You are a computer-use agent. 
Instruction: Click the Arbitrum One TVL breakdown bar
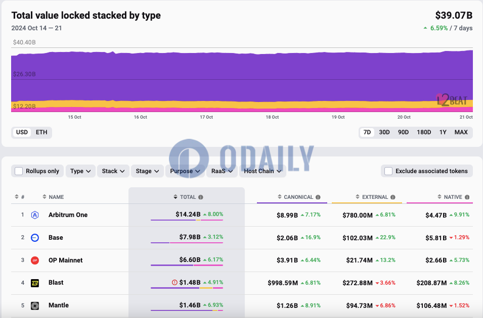[x=187, y=220]
